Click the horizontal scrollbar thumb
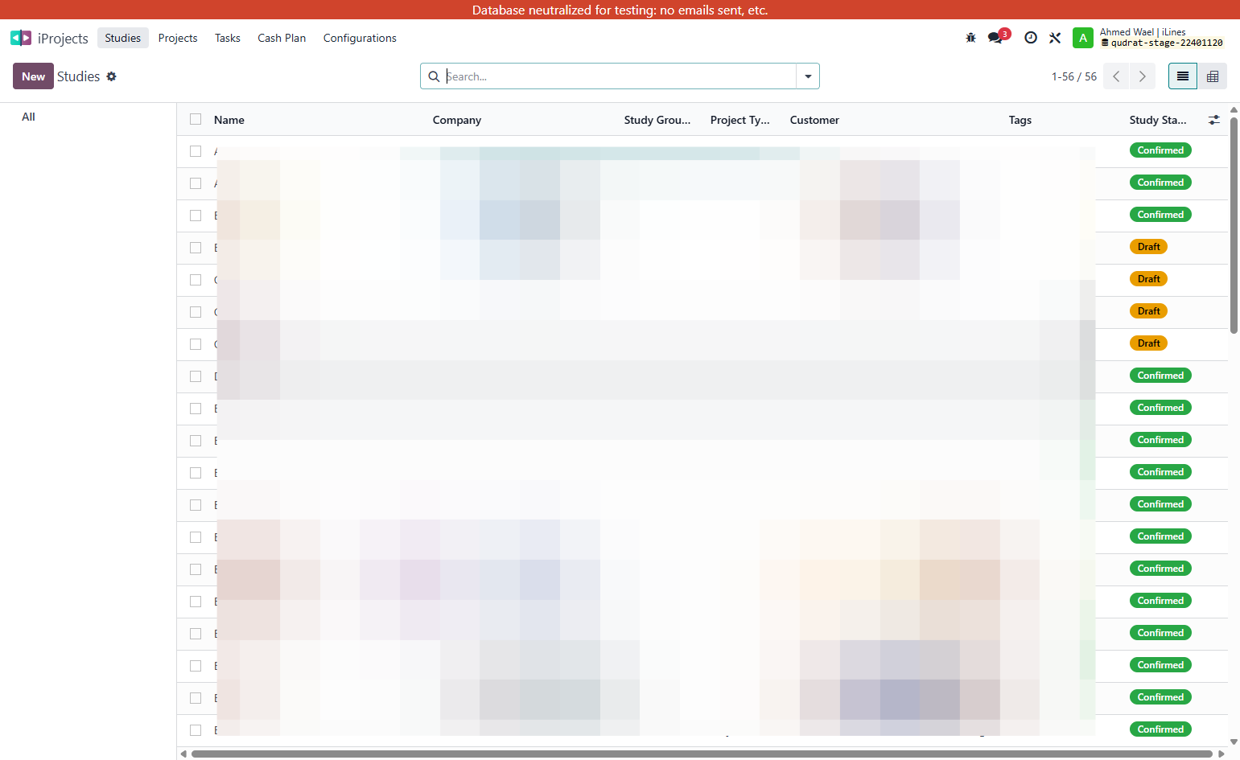The height and width of the screenshot is (760, 1240). tap(702, 754)
